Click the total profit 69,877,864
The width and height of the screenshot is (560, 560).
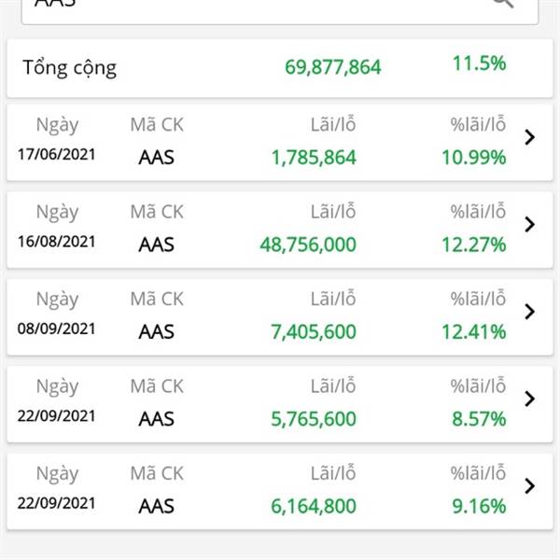click(333, 67)
